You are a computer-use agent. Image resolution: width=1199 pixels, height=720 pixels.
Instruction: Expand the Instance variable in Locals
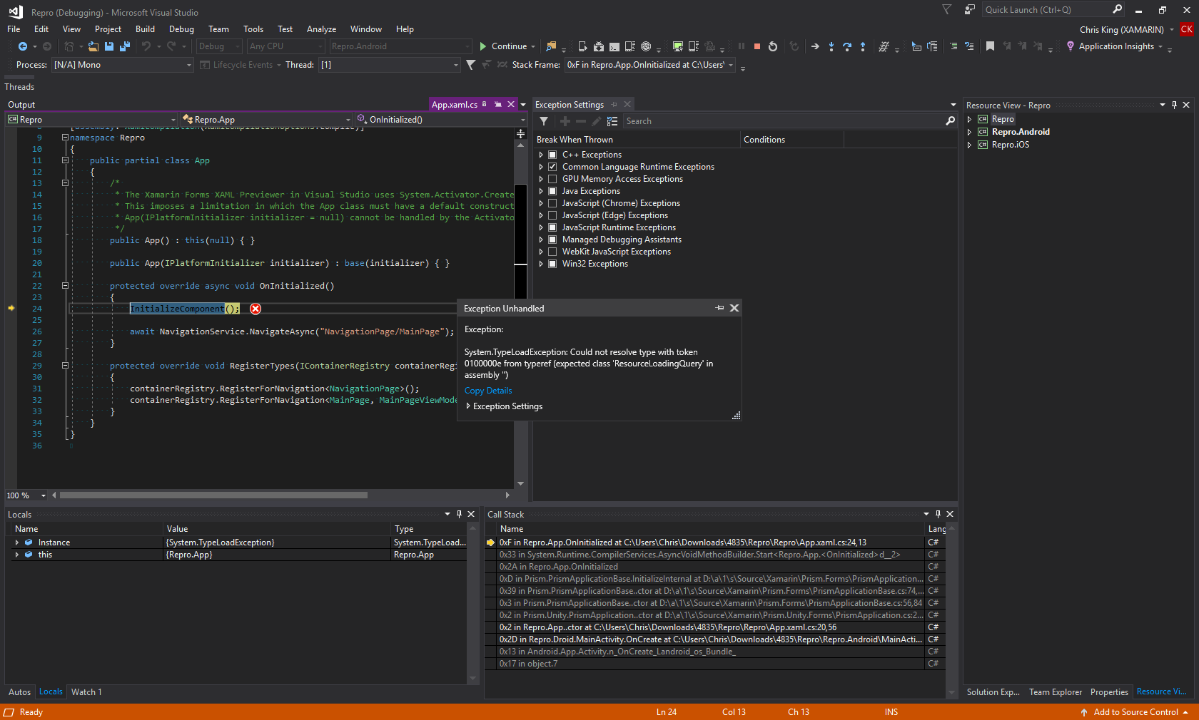(17, 542)
